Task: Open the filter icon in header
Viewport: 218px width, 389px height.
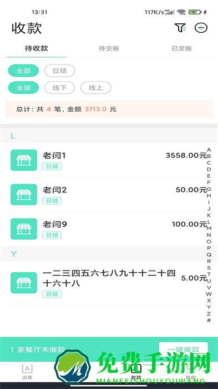Action: [180, 28]
